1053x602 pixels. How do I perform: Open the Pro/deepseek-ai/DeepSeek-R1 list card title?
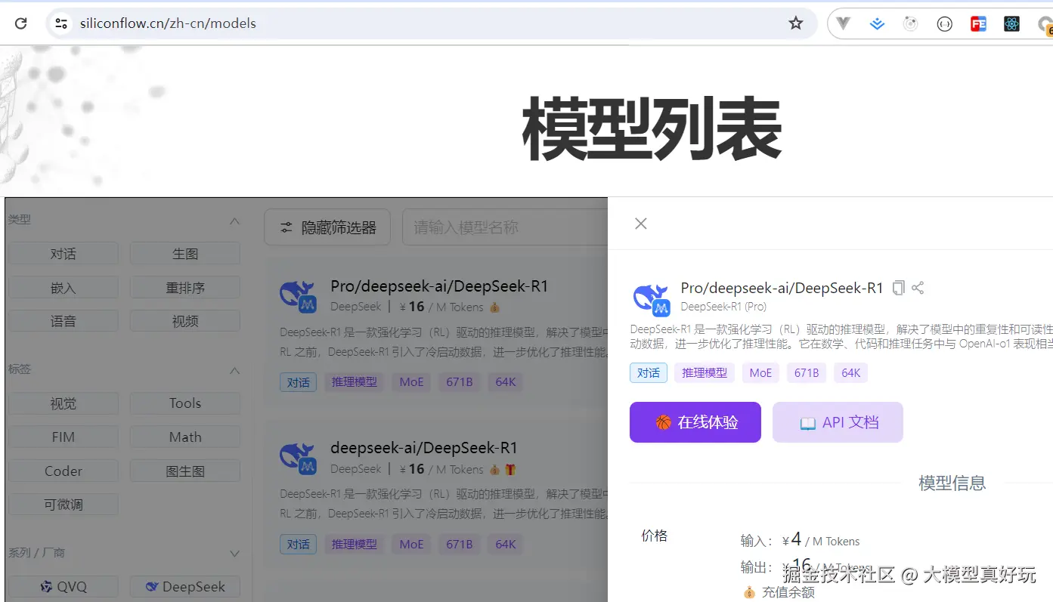click(439, 286)
